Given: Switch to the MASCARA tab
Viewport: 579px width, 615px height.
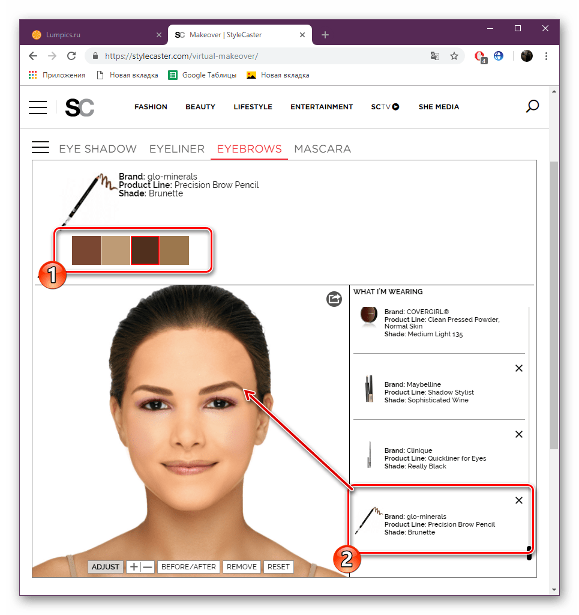Looking at the screenshot, I should 322,148.
